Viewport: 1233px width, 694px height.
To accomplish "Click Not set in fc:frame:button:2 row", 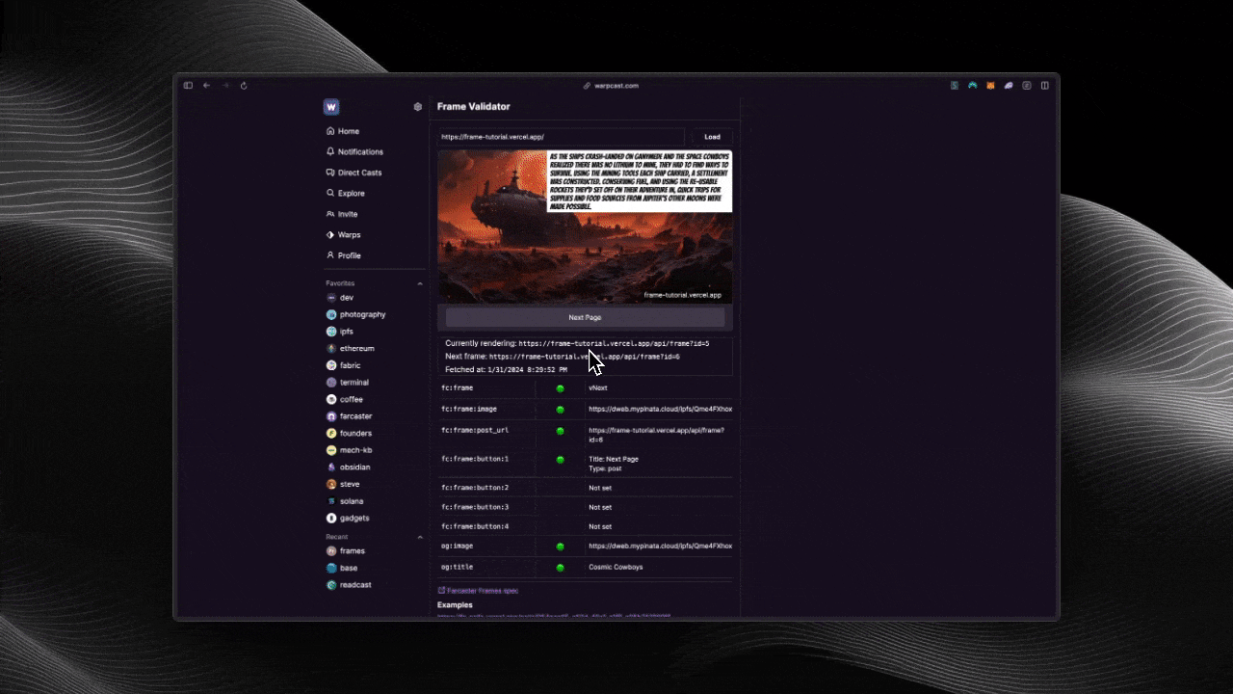I will pyautogui.click(x=600, y=488).
